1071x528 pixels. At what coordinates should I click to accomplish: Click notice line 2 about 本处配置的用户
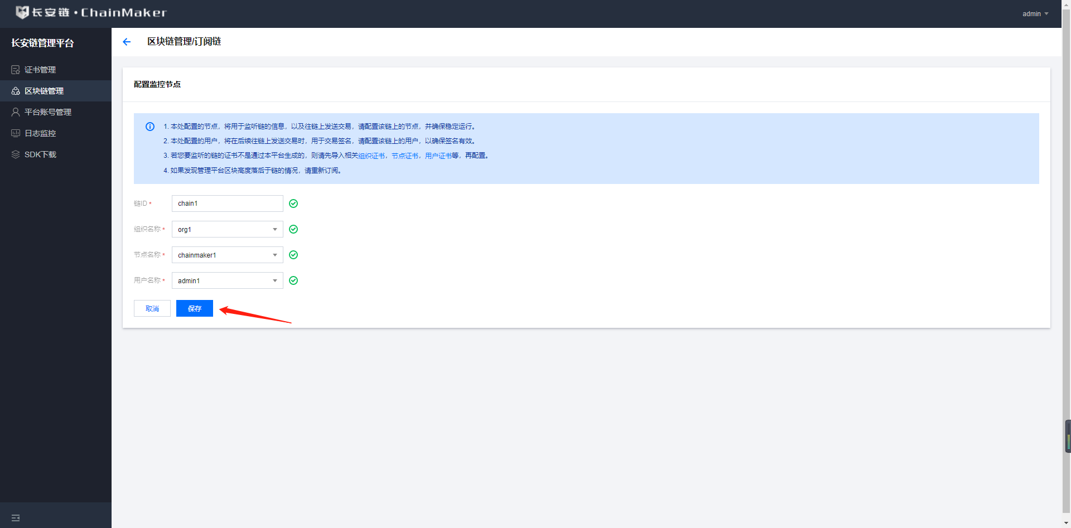(320, 141)
